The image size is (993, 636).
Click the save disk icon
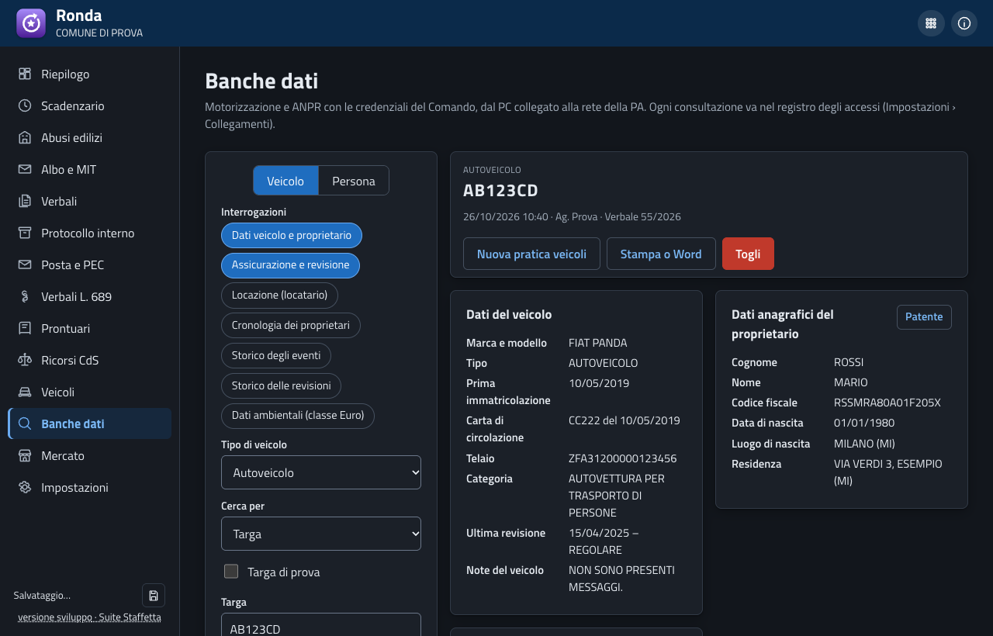pos(154,595)
